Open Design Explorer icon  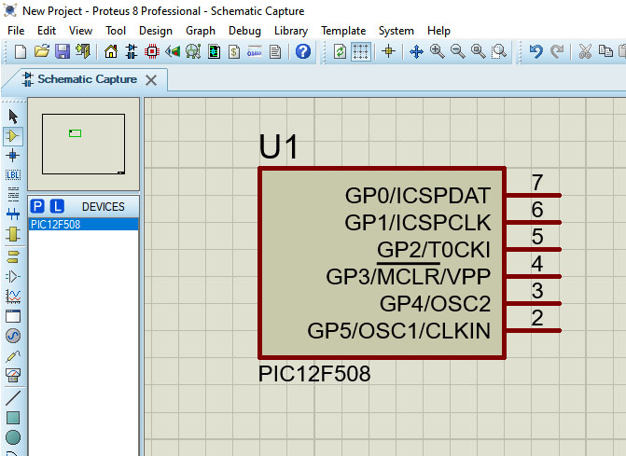(214, 51)
